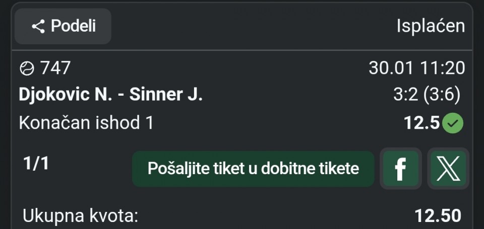This screenshot has height=229, width=484.
Task: Click the total odds value 12.50
Action: click(x=438, y=216)
